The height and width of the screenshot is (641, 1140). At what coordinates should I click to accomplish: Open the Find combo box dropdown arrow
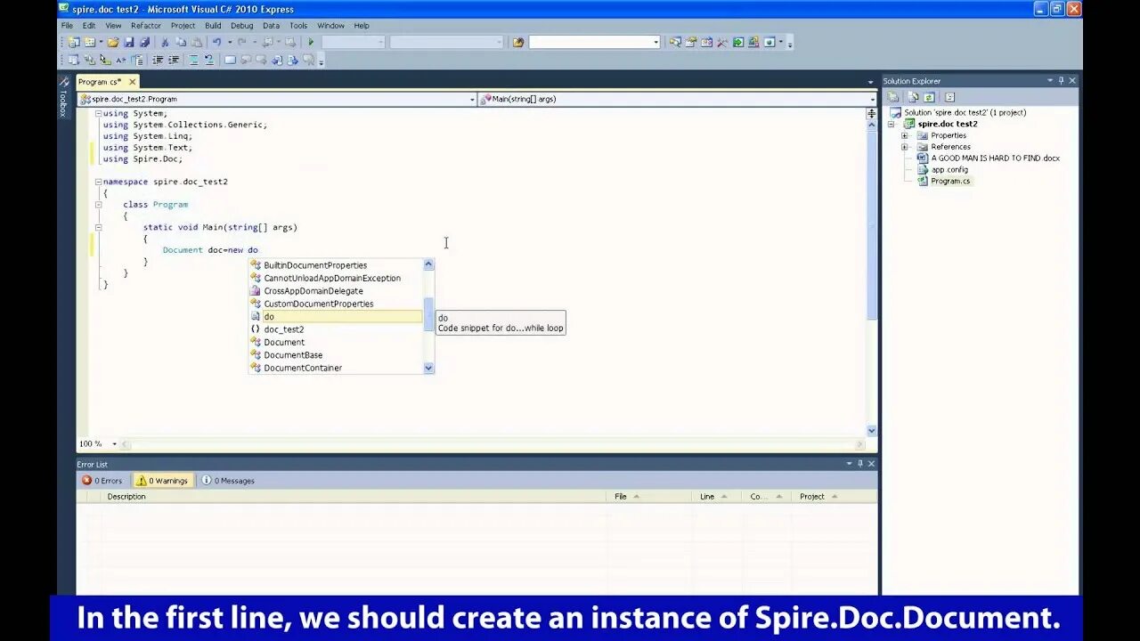point(656,42)
